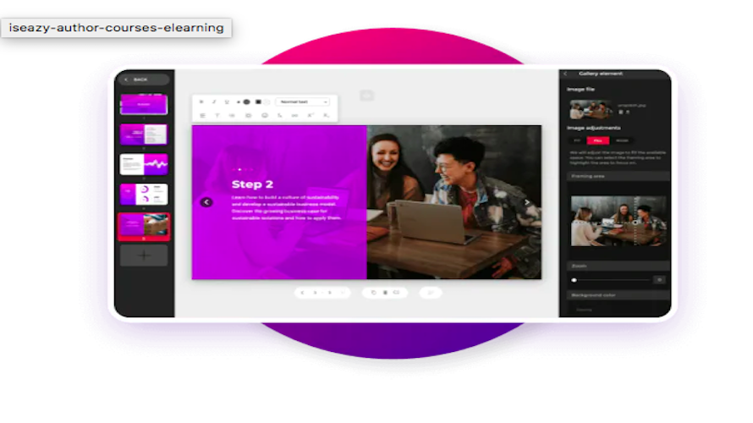The height and width of the screenshot is (423, 753).
Task: Pick the black square highlight swatch
Action: (258, 102)
